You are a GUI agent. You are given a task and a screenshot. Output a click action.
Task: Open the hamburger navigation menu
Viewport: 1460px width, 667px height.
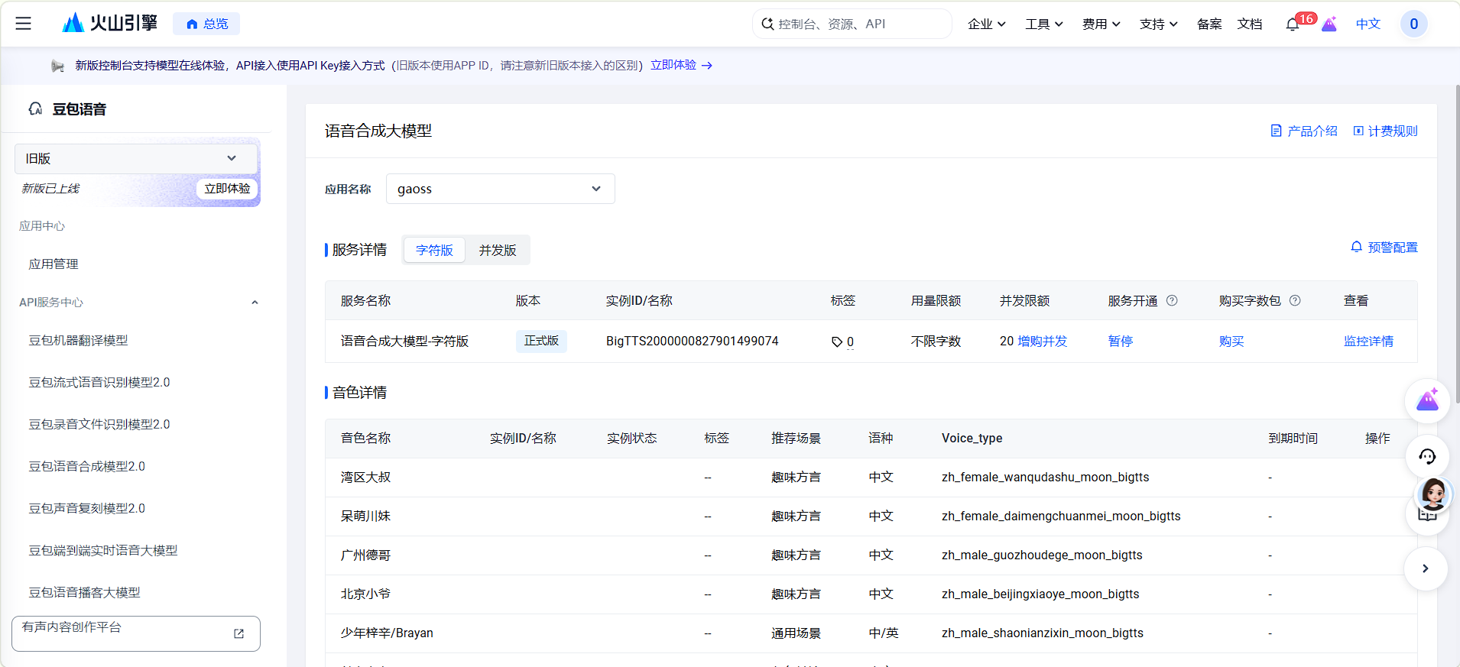24,24
